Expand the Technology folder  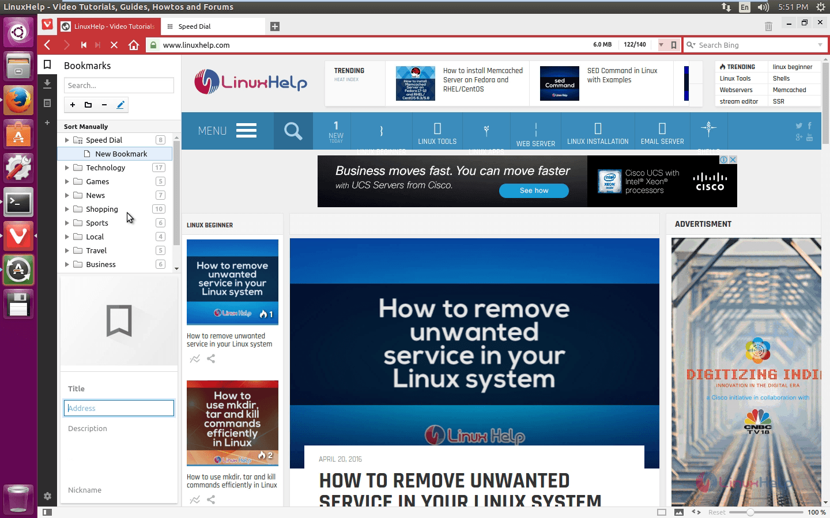click(x=67, y=167)
